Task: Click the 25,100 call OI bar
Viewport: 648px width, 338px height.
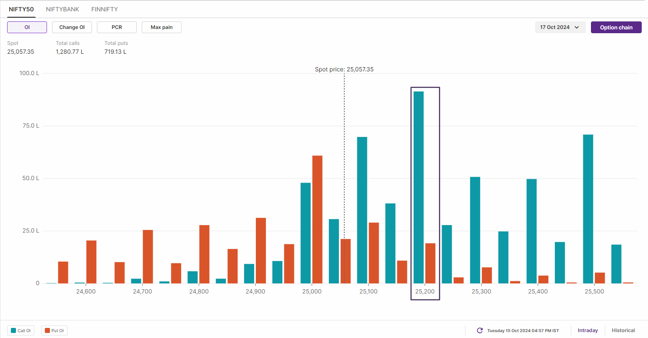Action: pyautogui.click(x=362, y=210)
